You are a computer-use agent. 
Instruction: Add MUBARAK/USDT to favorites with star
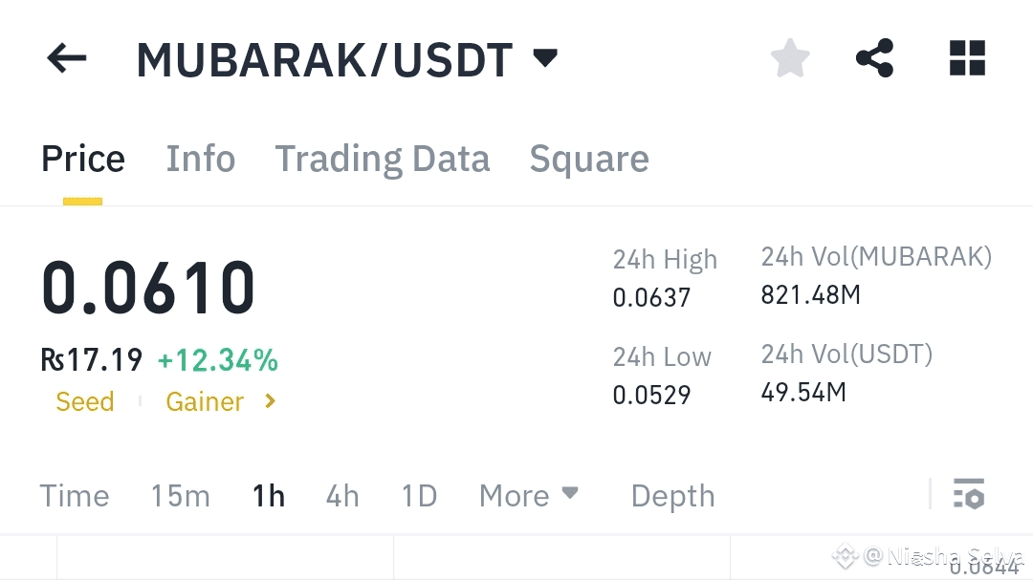[x=790, y=58]
